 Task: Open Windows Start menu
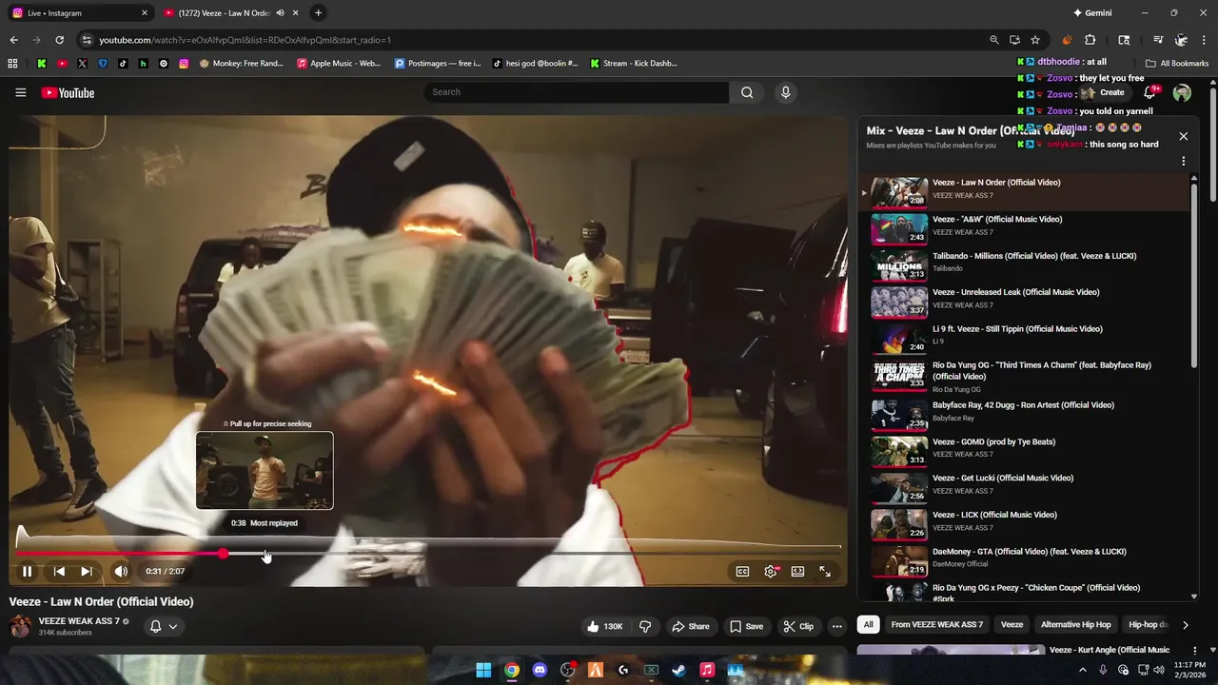point(483,670)
